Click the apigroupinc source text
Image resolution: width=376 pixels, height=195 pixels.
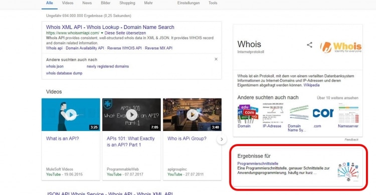[177, 169]
